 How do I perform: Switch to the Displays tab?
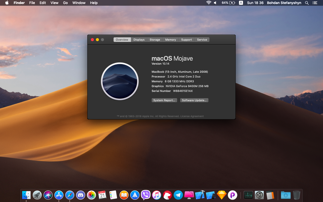click(139, 40)
